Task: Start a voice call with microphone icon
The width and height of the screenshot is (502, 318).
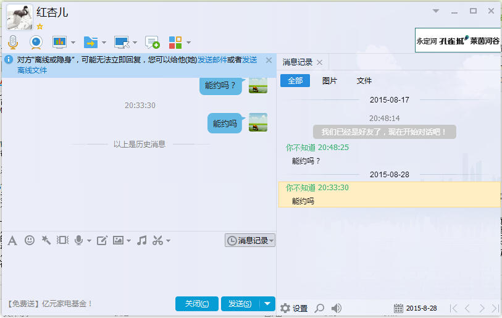Action: [13, 42]
